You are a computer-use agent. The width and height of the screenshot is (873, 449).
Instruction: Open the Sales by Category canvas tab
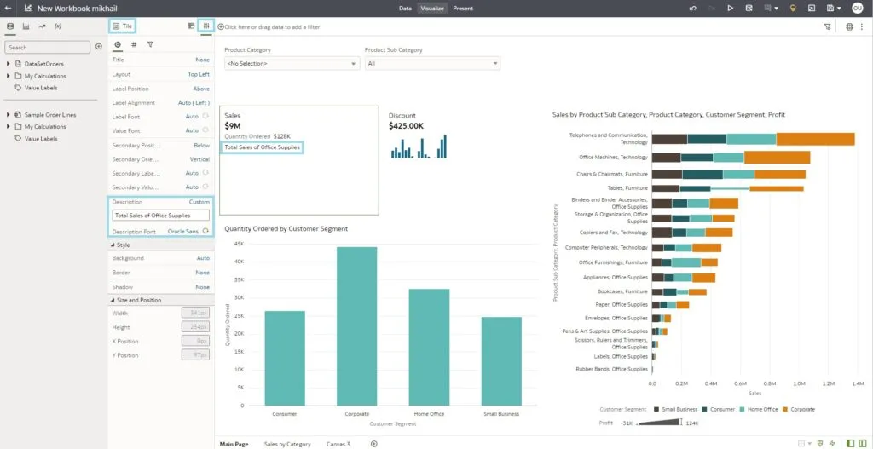point(287,444)
